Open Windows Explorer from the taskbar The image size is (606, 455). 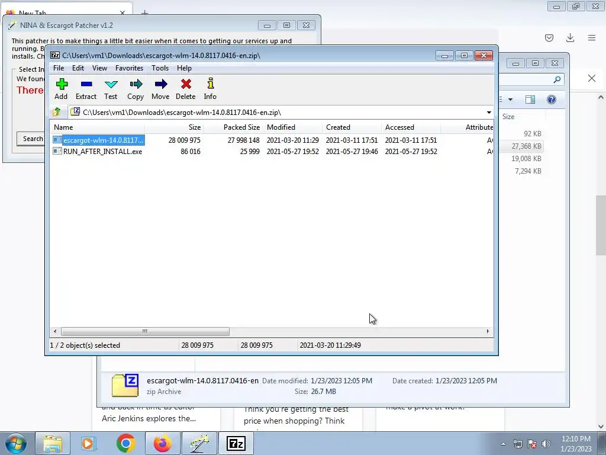tap(53, 443)
